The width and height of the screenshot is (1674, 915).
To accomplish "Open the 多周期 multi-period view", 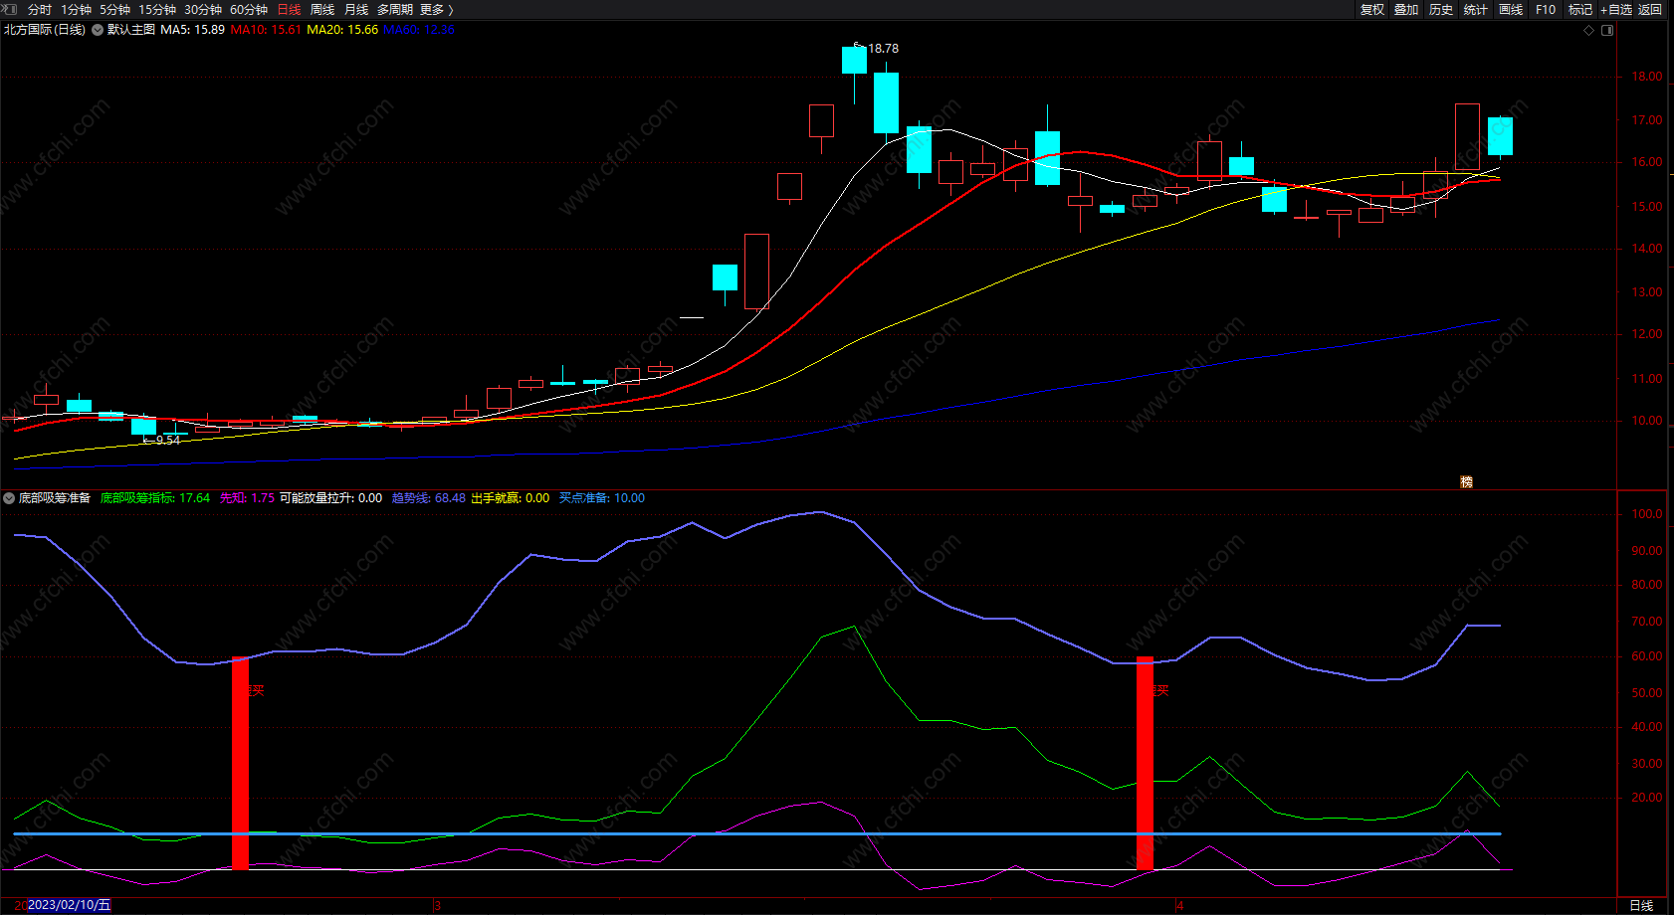I will pos(395,9).
